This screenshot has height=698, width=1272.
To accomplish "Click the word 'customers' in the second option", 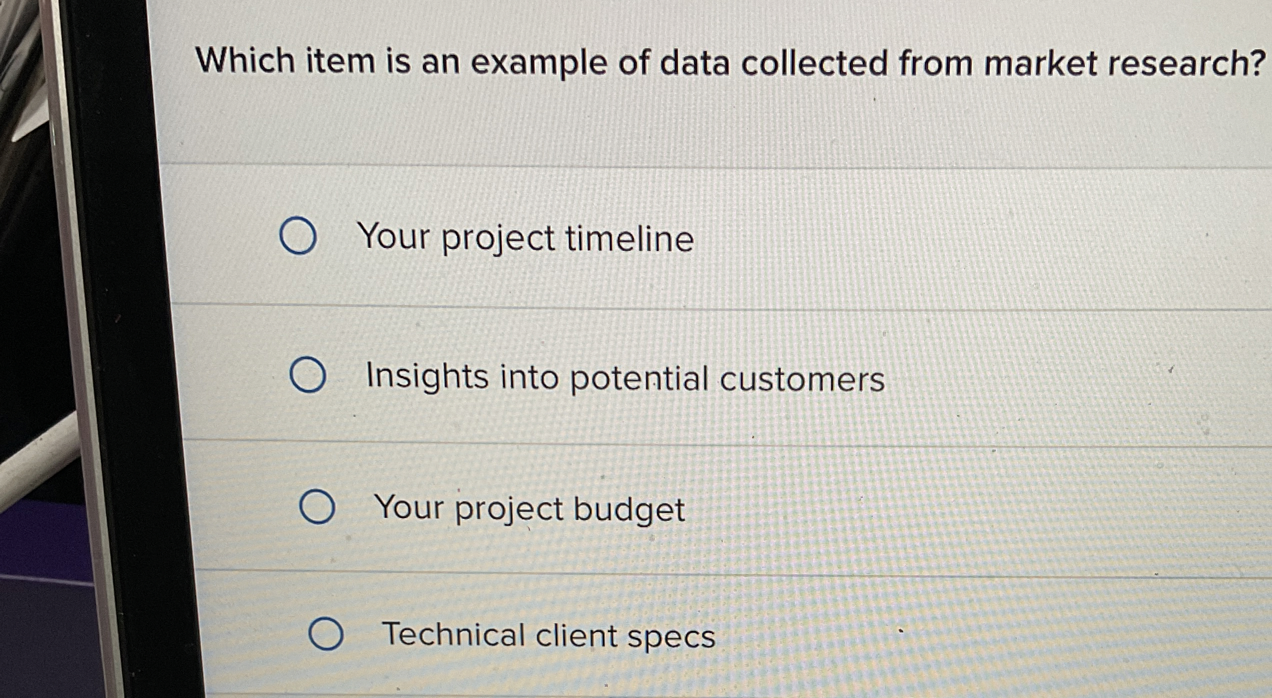I will tap(802, 379).
